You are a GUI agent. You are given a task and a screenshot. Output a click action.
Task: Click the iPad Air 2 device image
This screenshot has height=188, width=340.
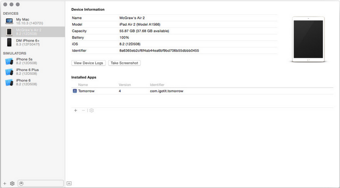(x=308, y=39)
